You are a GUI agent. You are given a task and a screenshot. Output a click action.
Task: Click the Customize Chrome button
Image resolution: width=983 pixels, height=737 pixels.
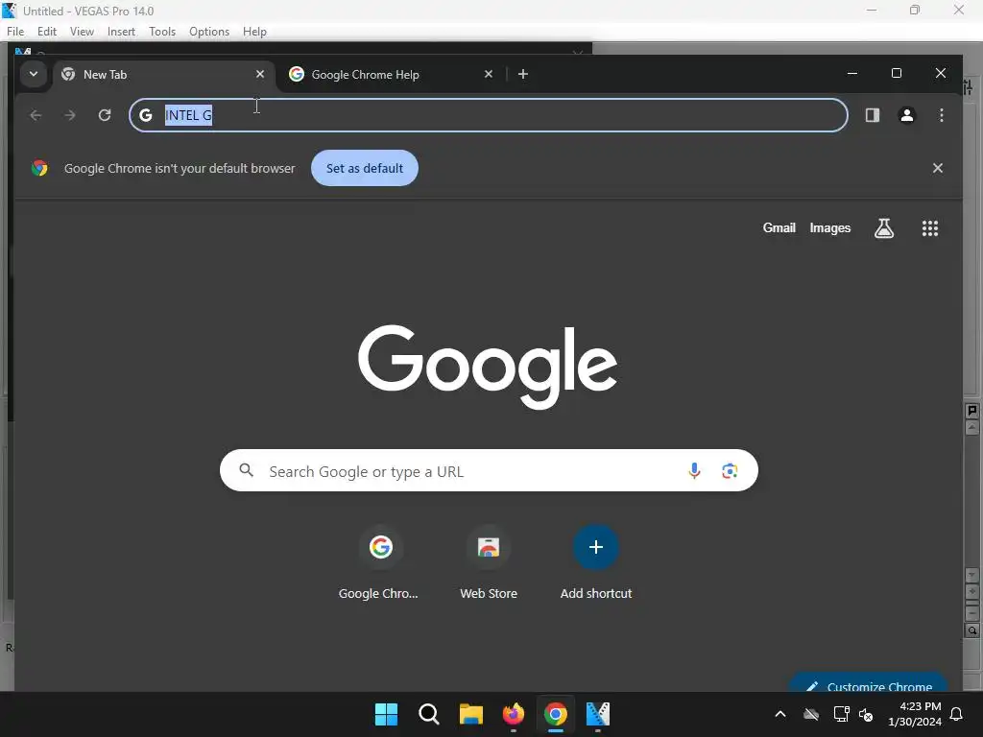(x=868, y=683)
